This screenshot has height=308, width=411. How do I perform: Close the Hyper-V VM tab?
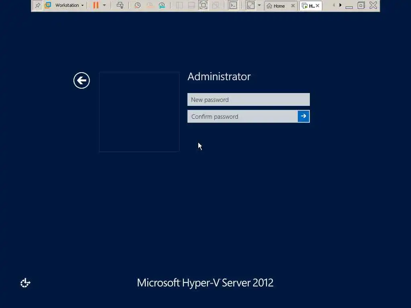[x=318, y=6]
